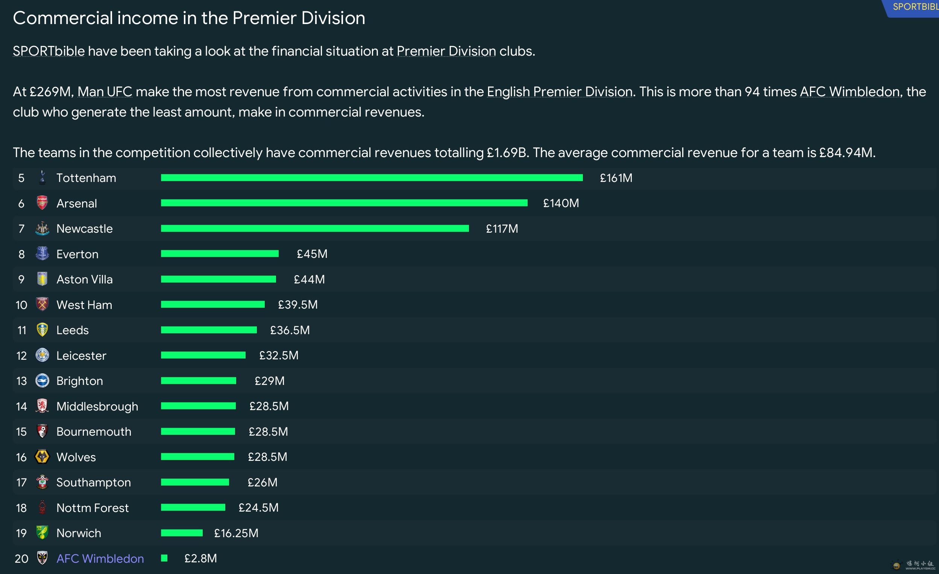Click the Brighton club crest
The image size is (939, 574).
pyautogui.click(x=42, y=380)
